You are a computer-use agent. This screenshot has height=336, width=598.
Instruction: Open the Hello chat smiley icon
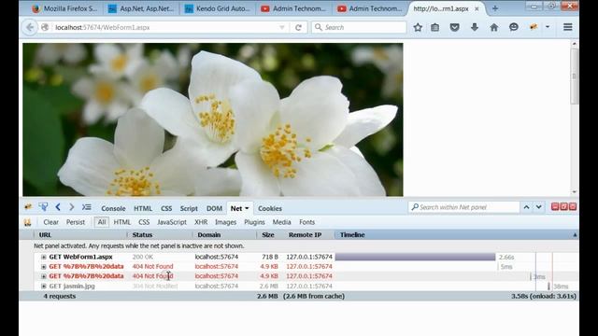[514, 27]
